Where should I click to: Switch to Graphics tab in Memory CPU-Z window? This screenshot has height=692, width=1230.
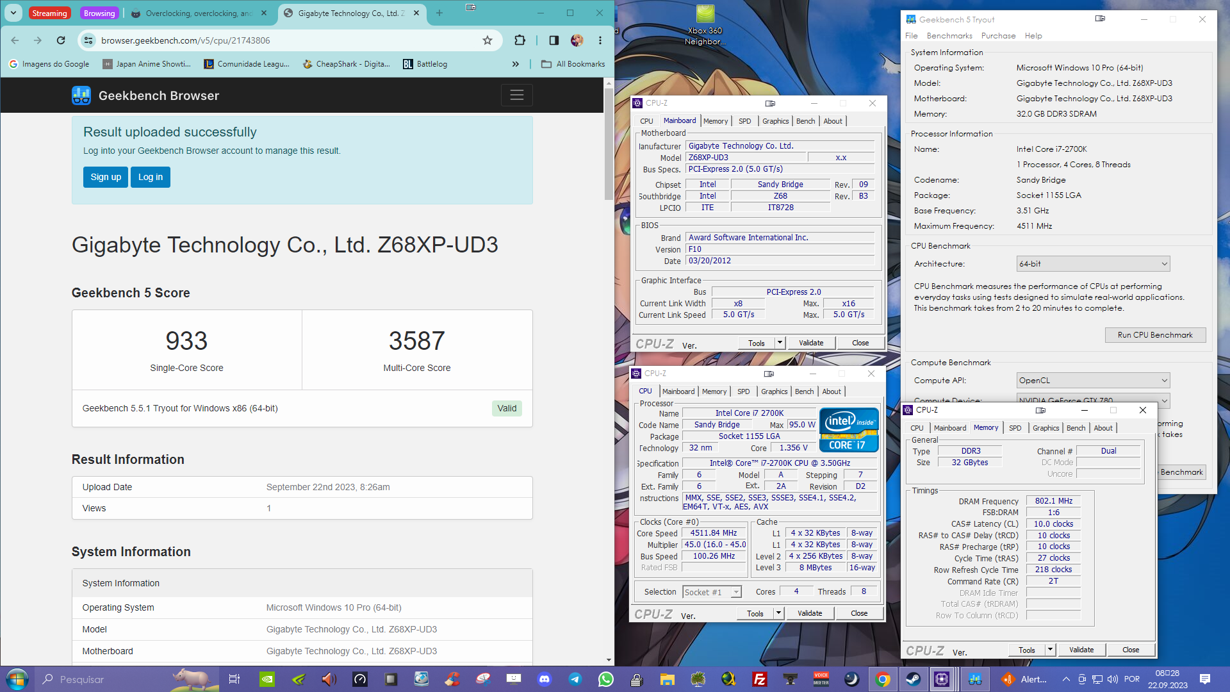click(1045, 428)
